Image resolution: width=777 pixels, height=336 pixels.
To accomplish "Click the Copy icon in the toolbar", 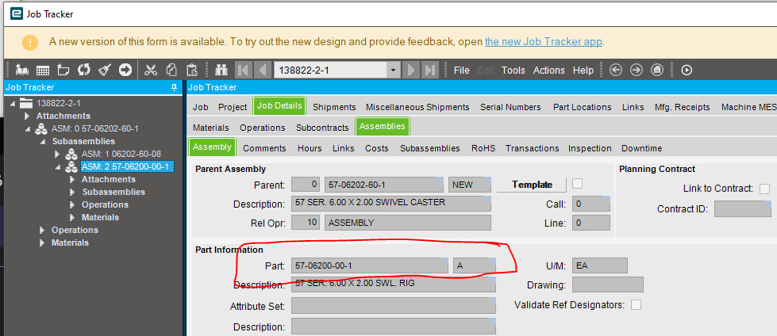I will 171,70.
